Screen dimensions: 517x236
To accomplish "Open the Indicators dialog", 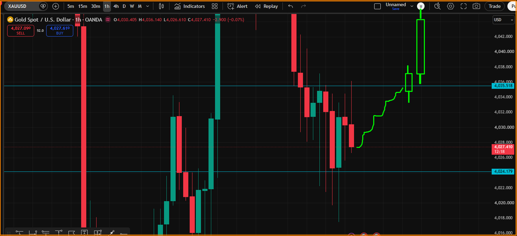I will tap(190, 6).
